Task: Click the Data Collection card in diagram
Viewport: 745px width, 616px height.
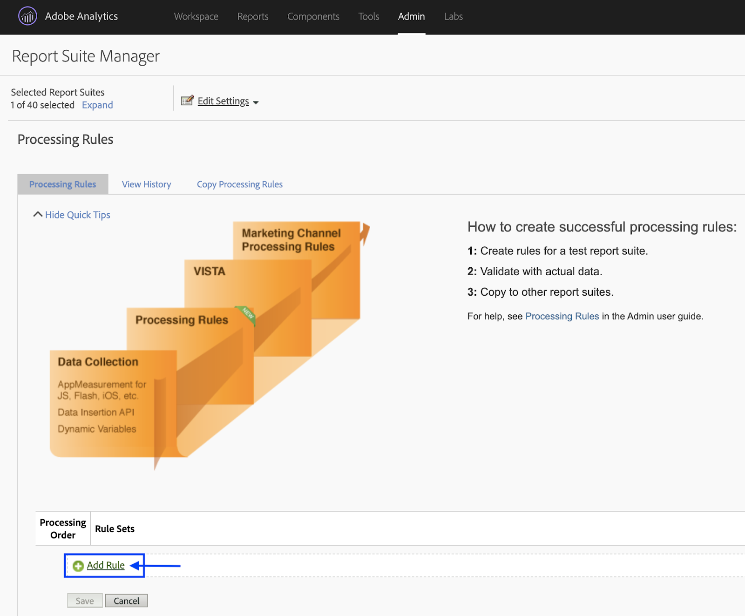Action: (x=113, y=403)
